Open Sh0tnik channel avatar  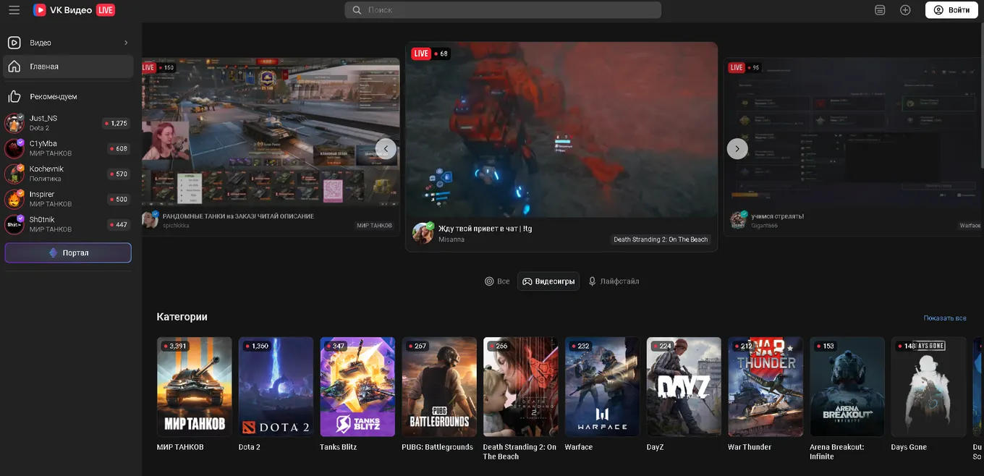pyautogui.click(x=14, y=224)
